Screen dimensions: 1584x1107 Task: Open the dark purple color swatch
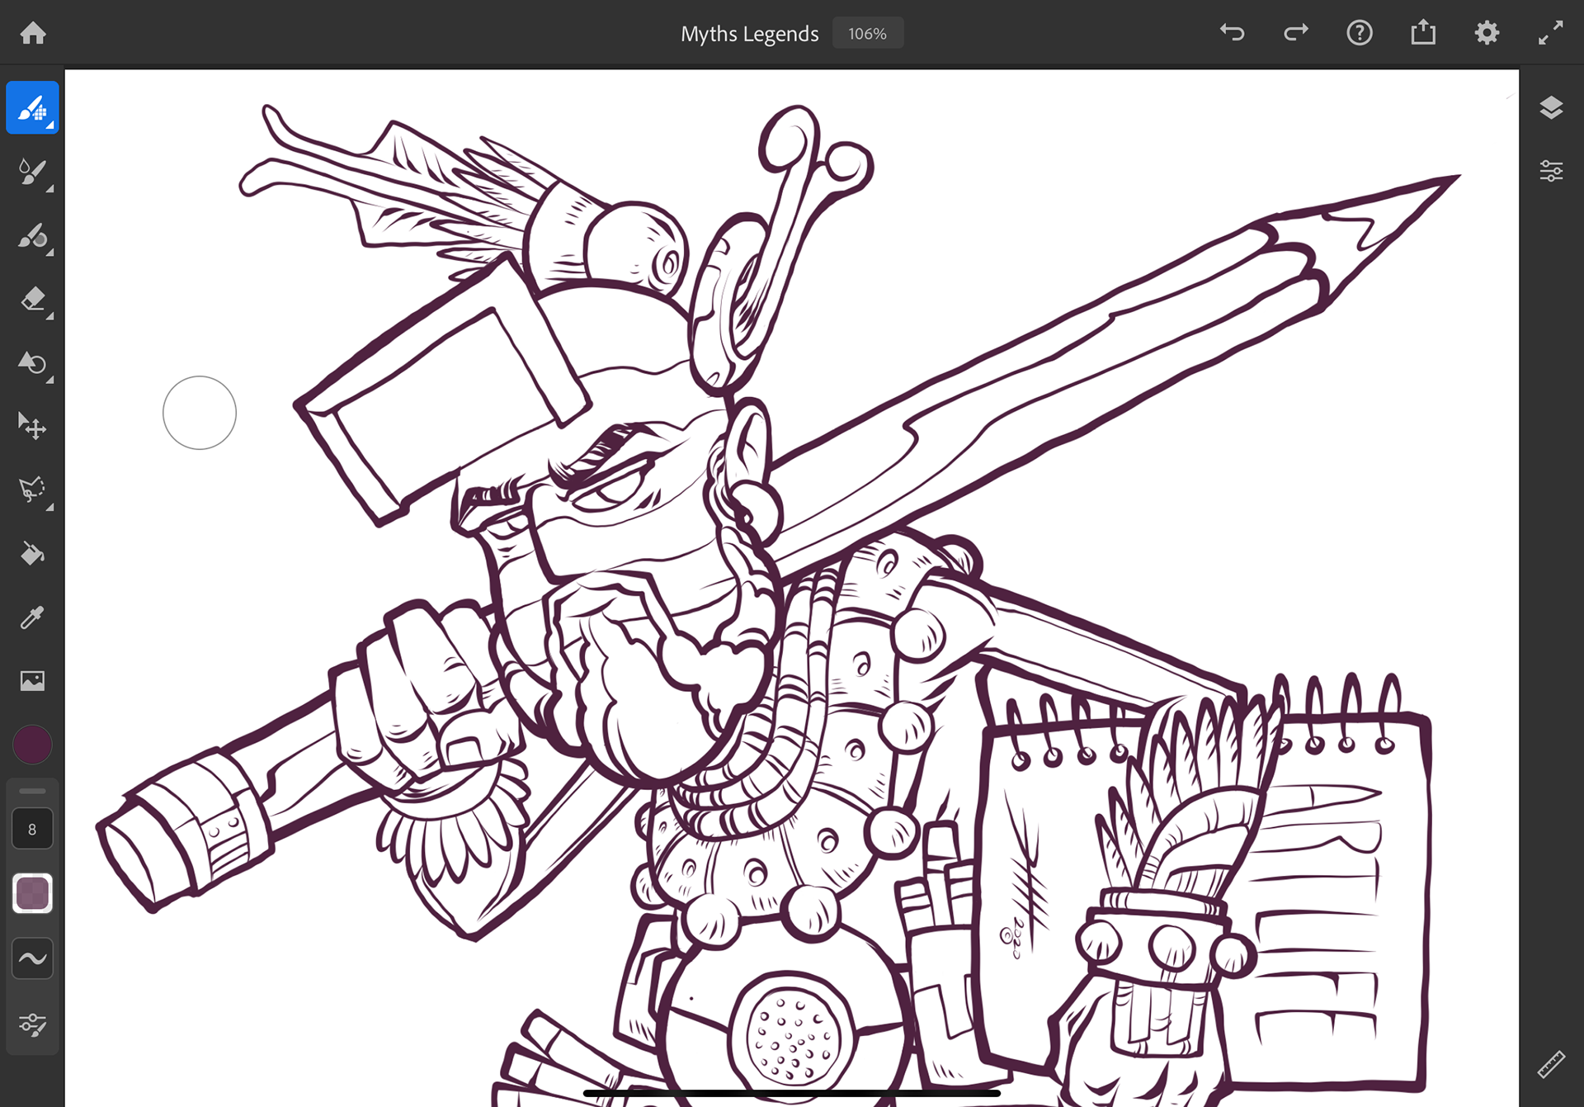click(32, 745)
